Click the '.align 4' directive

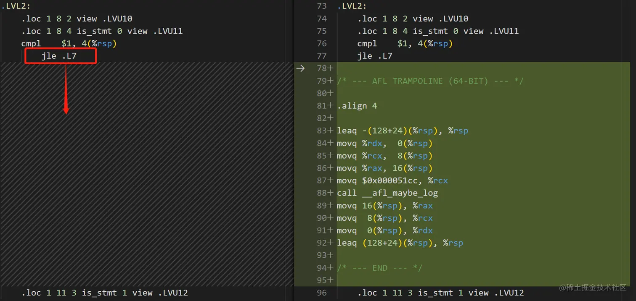tap(357, 106)
